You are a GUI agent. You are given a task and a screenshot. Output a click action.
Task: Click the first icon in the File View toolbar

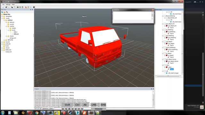[2, 12]
